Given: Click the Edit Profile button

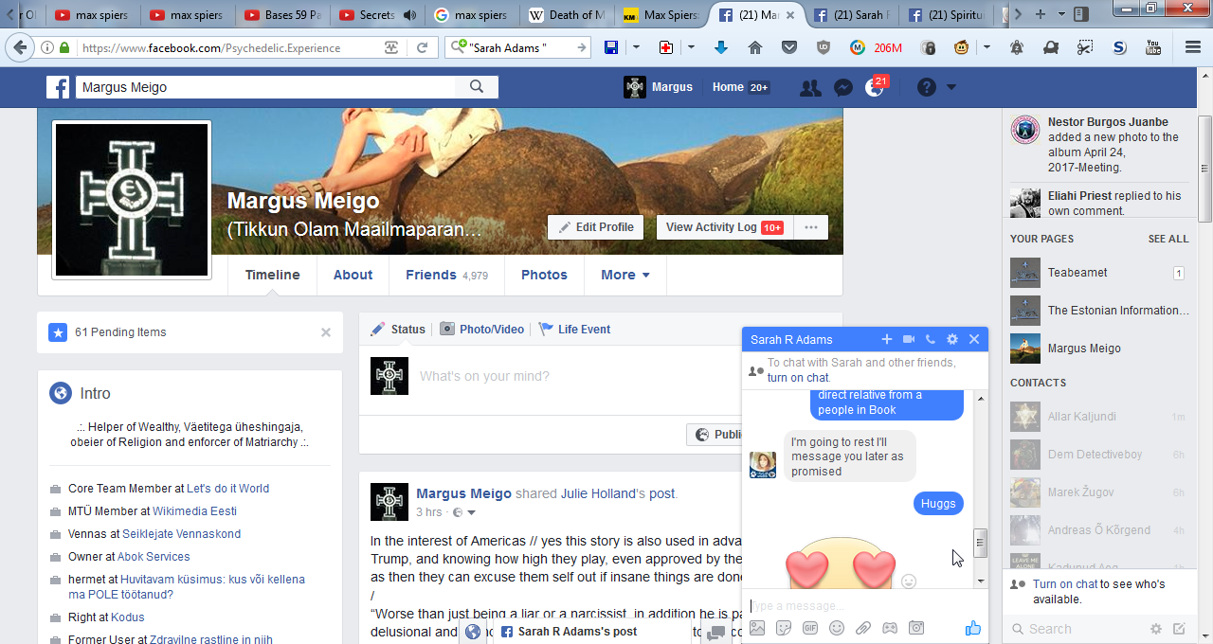Looking at the screenshot, I should pyautogui.click(x=595, y=227).
